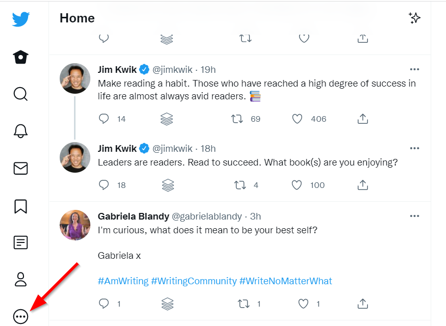Open Messages envelope in sidebar
This screenshot has height=326, width=446.
[20, 169]
